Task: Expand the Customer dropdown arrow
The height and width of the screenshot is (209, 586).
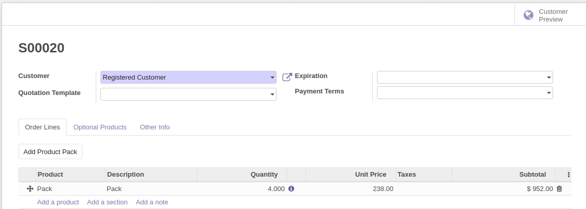Action: coord(272,78)
